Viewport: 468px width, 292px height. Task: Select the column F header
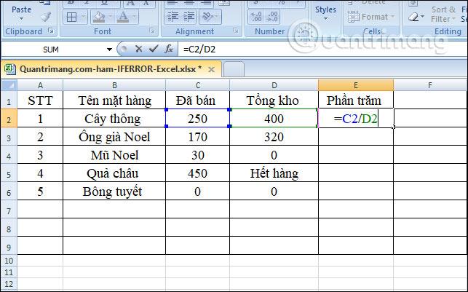(430, 85)
